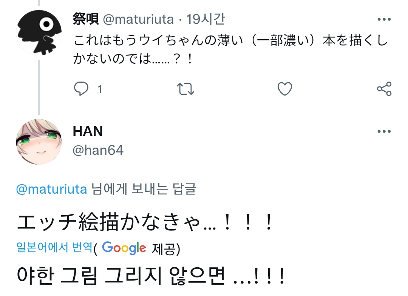
Task: Click 일본어에서 번역 translation link
Action: tap(54, 247)
